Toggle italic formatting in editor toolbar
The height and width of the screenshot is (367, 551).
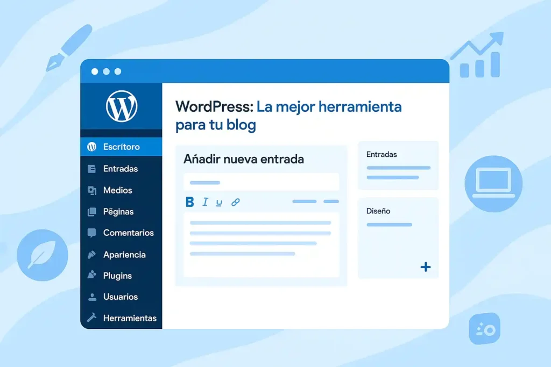click(x=205, y=202)
